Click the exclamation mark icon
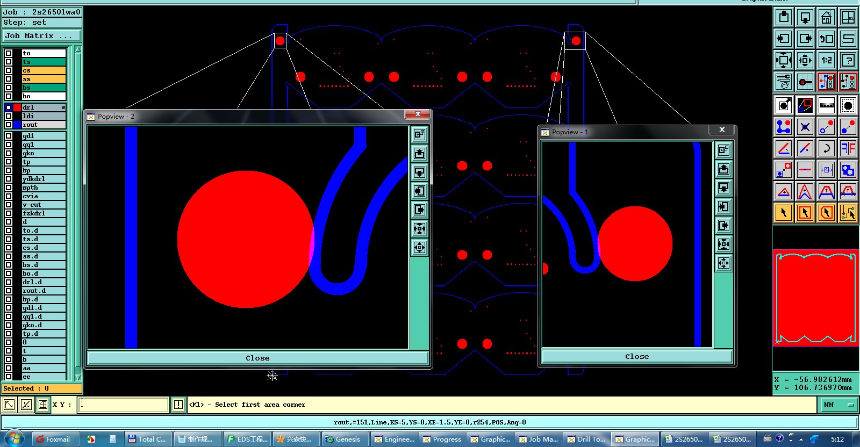This screenshot has width=860, height=447. [x=178, y=405]
